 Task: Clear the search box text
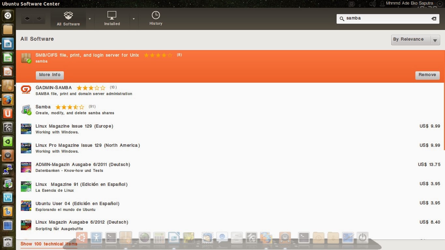(x=434, y=19)
